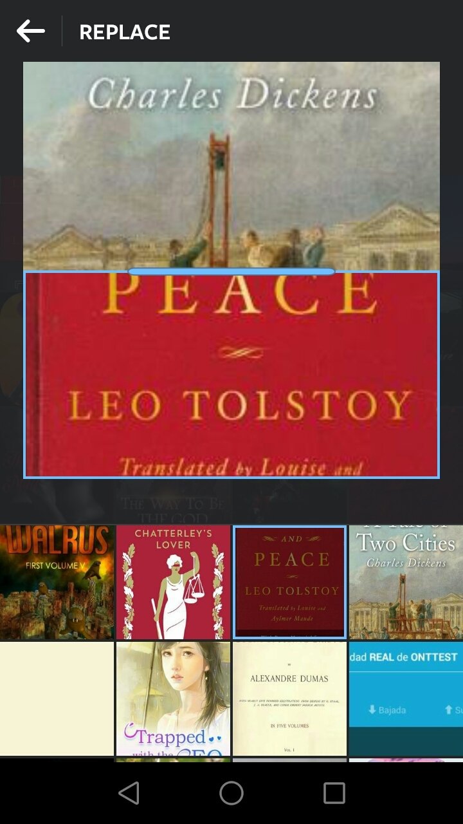Image resolution: width=463 pixels, height=824 pixels.
Task: Pick the War and Peace thumbnail
Action: (x=289, y=582)
